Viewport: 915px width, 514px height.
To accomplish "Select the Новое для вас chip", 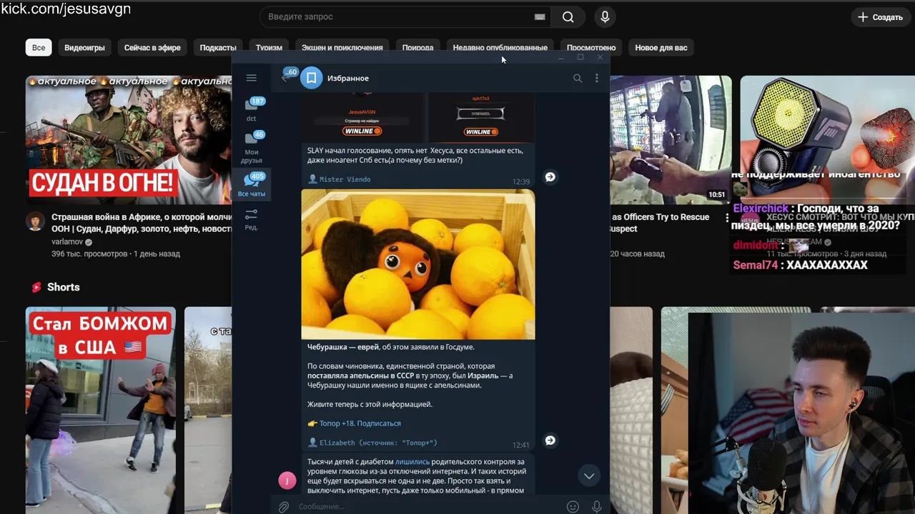I will [661, 48].
